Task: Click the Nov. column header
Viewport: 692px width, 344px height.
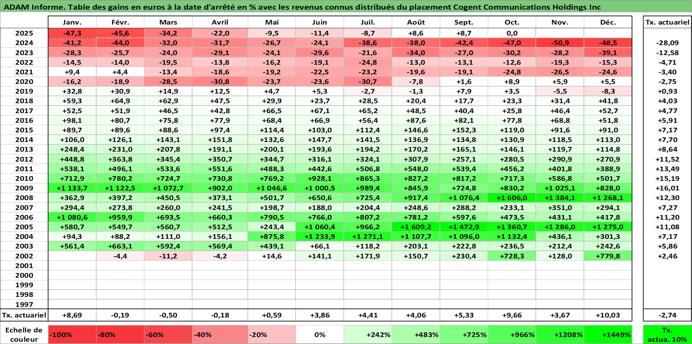Action: (560, 22)
